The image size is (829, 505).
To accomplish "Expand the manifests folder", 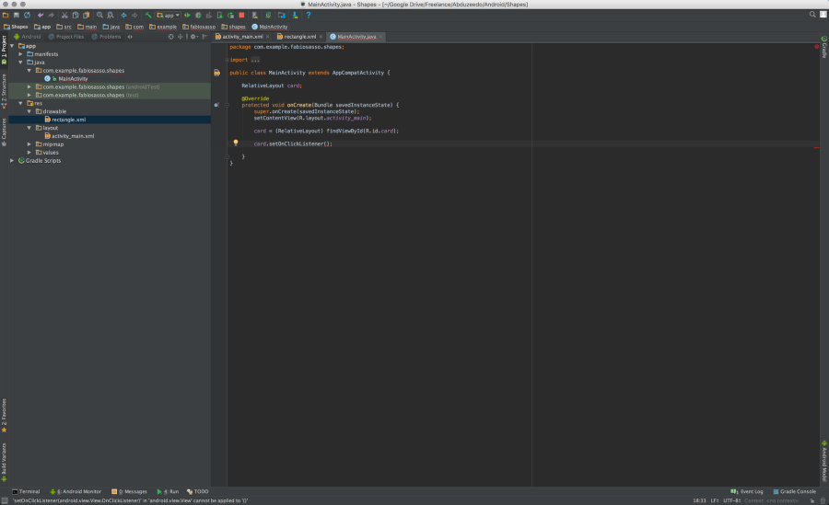I will [20, 54].
